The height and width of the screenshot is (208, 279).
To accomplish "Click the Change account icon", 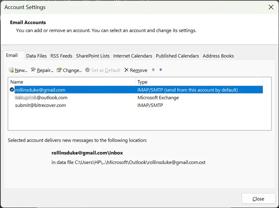I will tap(59, 70).
